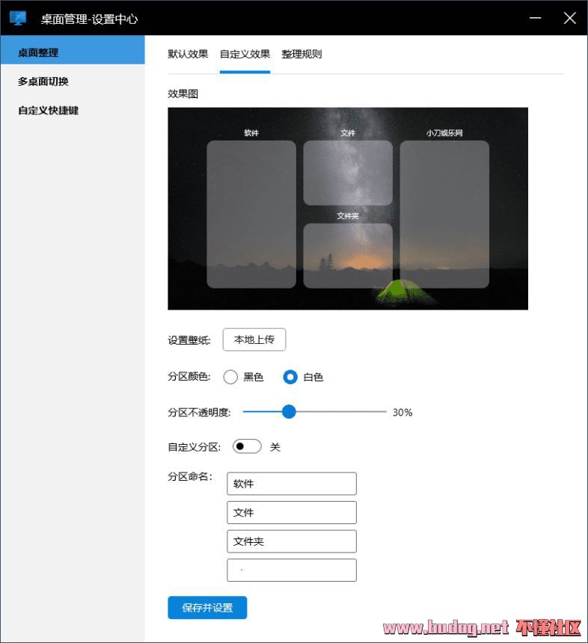Screen dimensions: 588x643
Task: Click the 软件 partition name field
Action: 292,484
